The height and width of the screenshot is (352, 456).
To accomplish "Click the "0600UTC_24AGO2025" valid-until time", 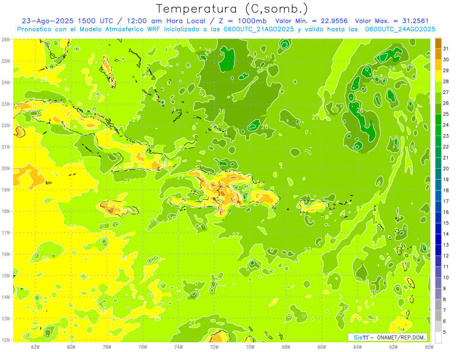I will pyautogui.click(x=400, y=29).
